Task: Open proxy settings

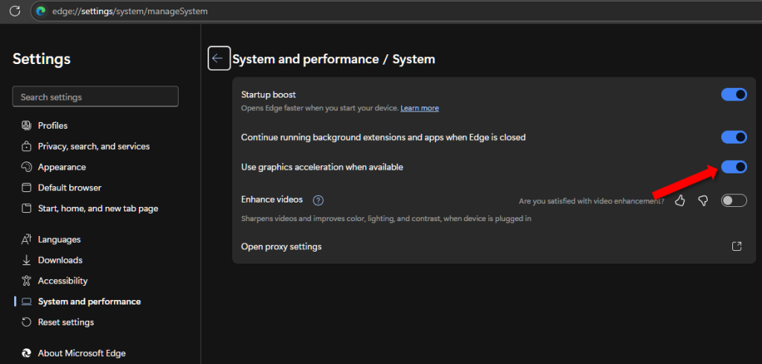Action: coord(281,246)
